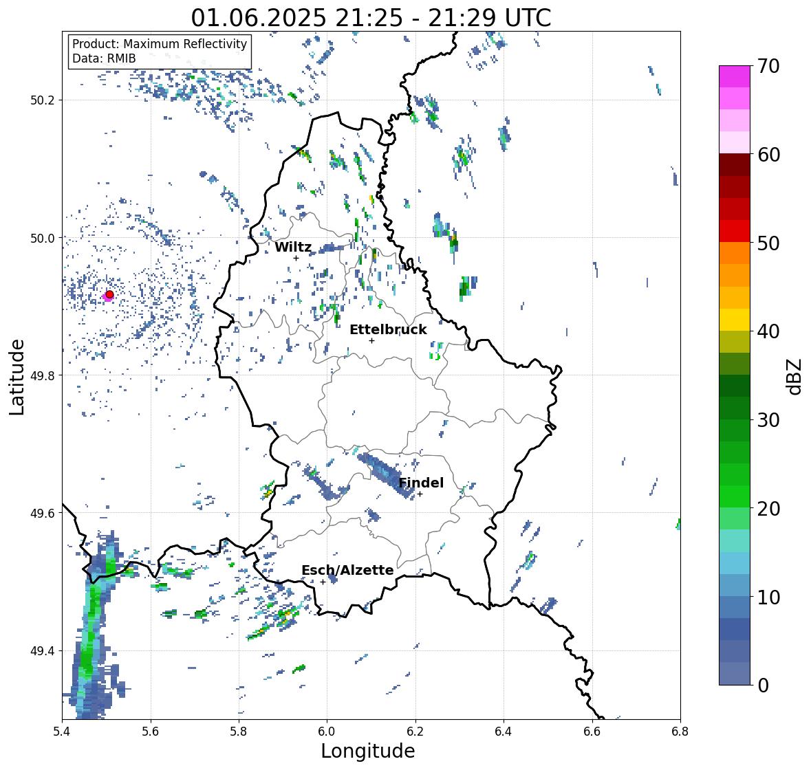Click the 60 value on the colorbar

768,155
